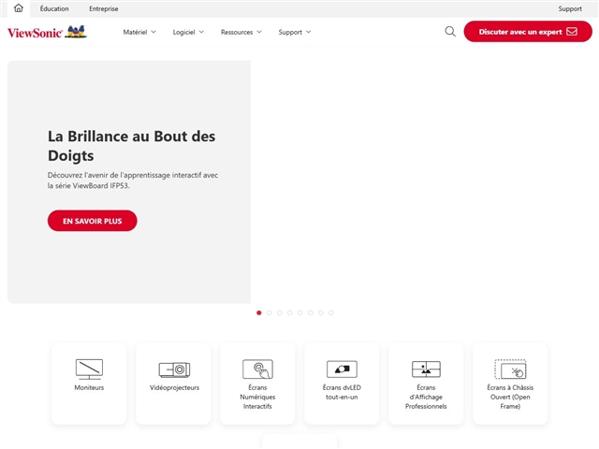Open the top-right Support link

[x=570, y=8]
